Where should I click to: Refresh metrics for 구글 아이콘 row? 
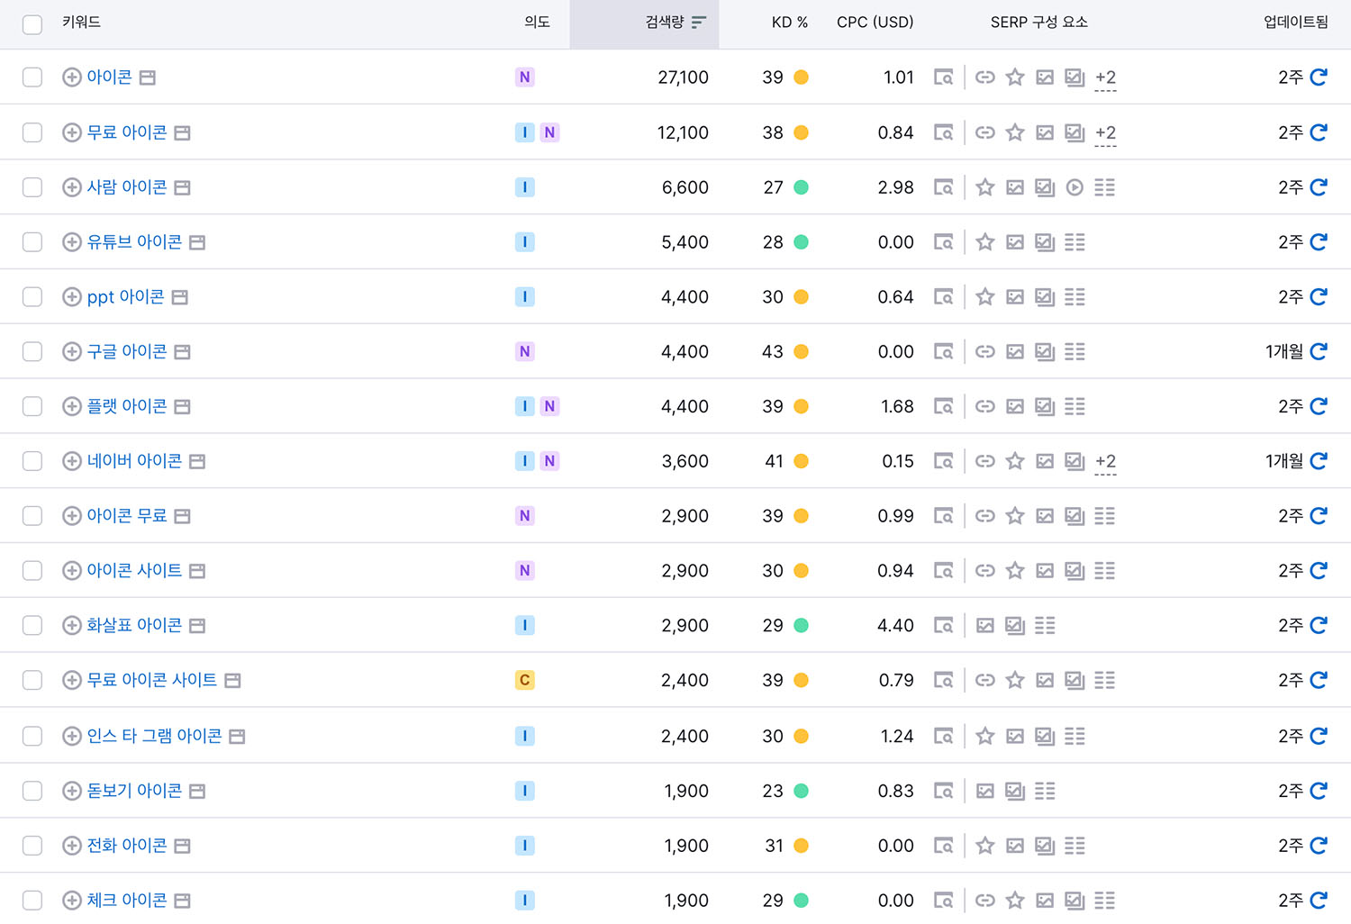coord(1319,351)
